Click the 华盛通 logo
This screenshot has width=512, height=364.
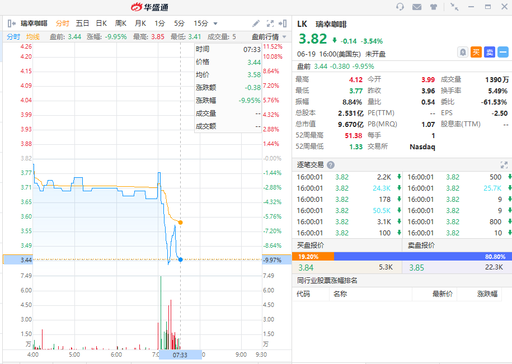(x=149, y=7)
